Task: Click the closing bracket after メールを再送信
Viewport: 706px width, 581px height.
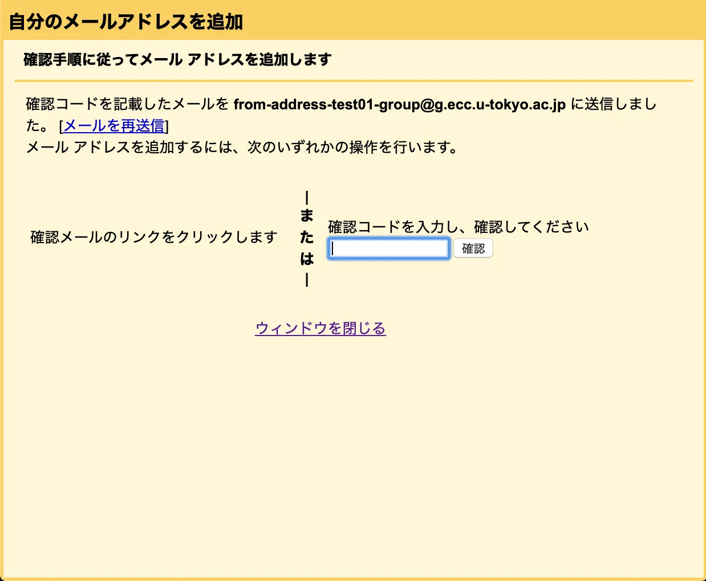Action: click(x=167, y=126)
